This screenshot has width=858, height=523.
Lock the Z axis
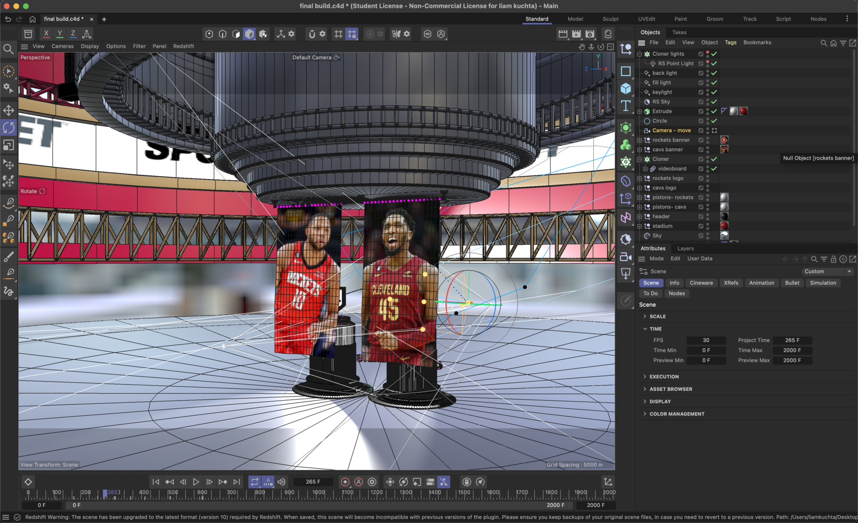tap(73, 33)
